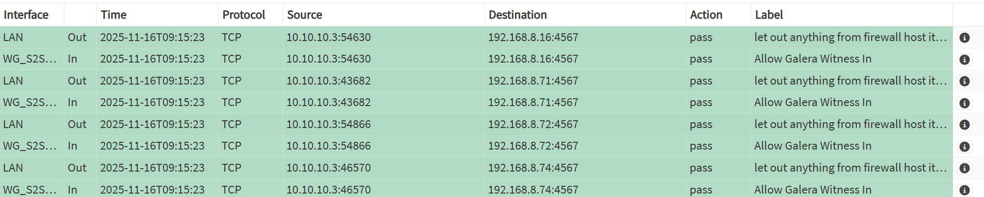Click the Source column header
The width and height of the screenshot is (984, 197).
click(x=304, y=15)
